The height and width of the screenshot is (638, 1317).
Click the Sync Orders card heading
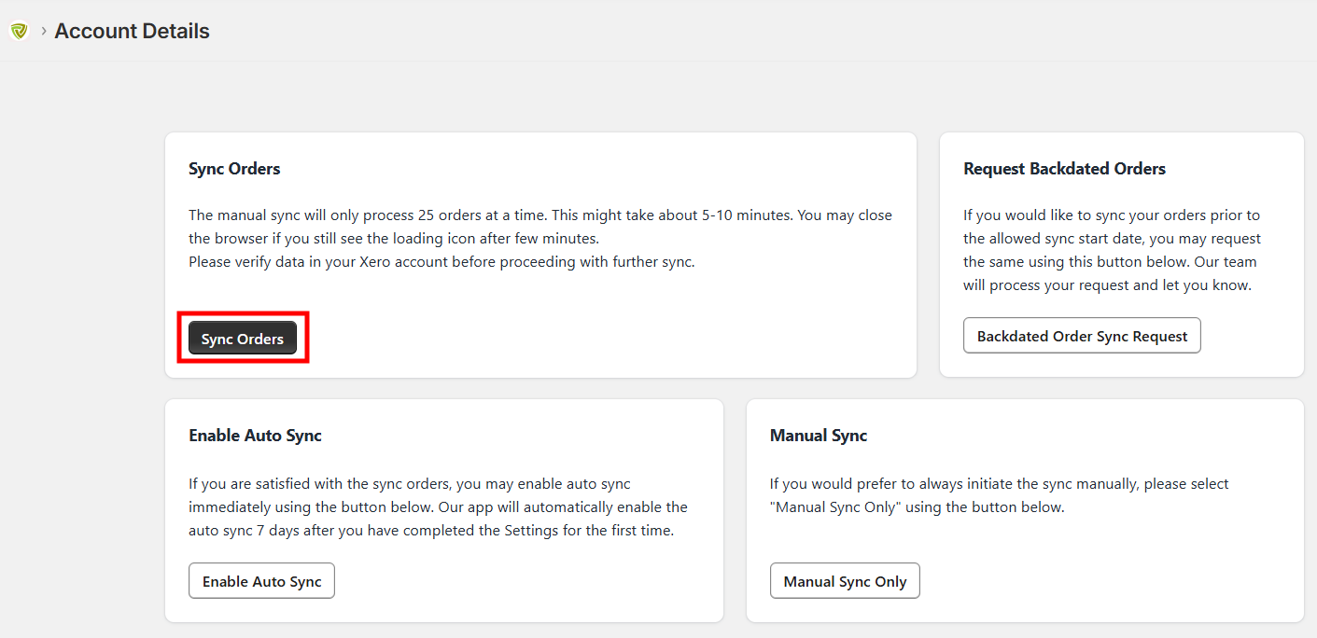[x=234, y=169]
